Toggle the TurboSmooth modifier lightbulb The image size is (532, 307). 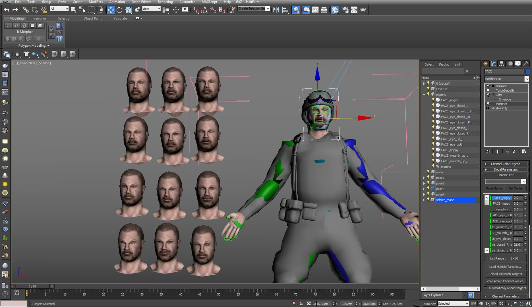(x=488, y=90)
